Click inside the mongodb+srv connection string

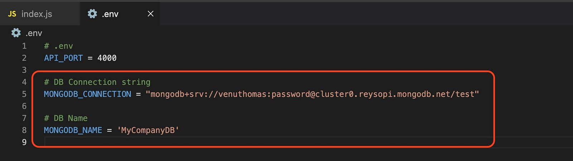(312, 94)
